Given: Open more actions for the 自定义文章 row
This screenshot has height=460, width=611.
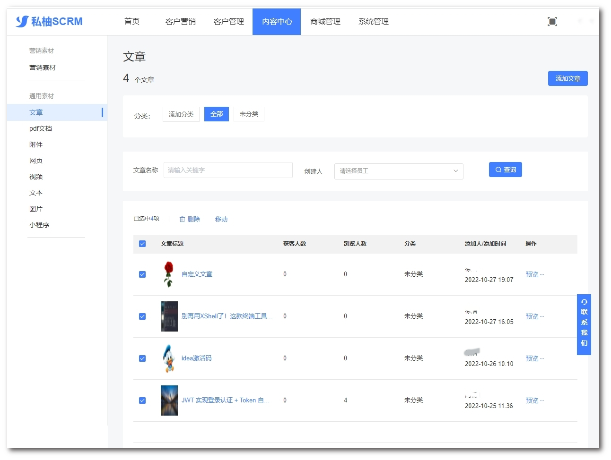Looking at the screenshot, I should (x=542, y=274).
